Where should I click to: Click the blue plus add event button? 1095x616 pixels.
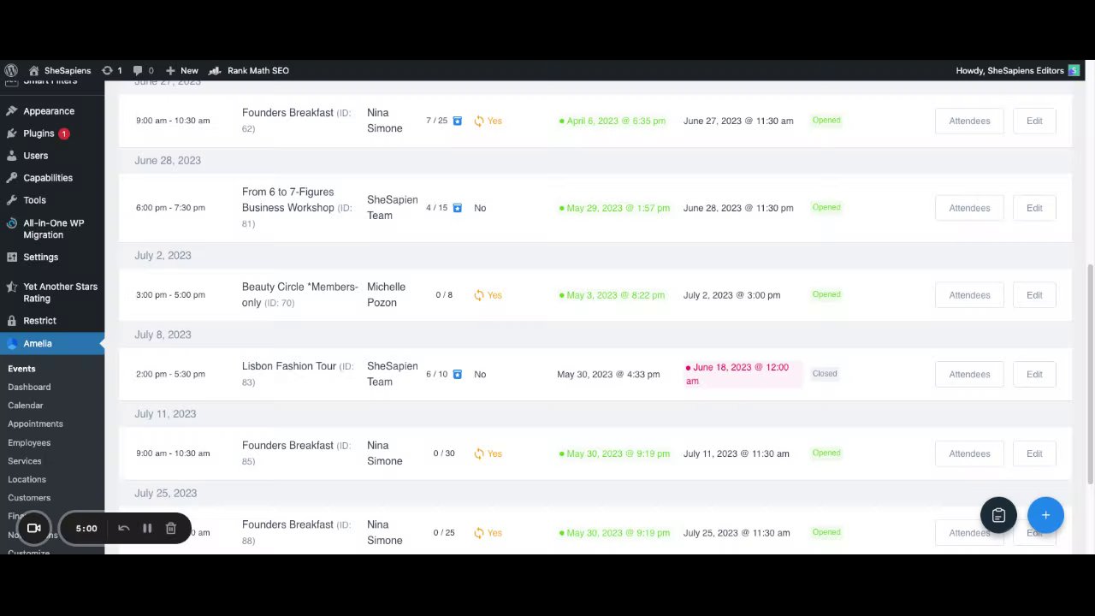point(1045,515)
